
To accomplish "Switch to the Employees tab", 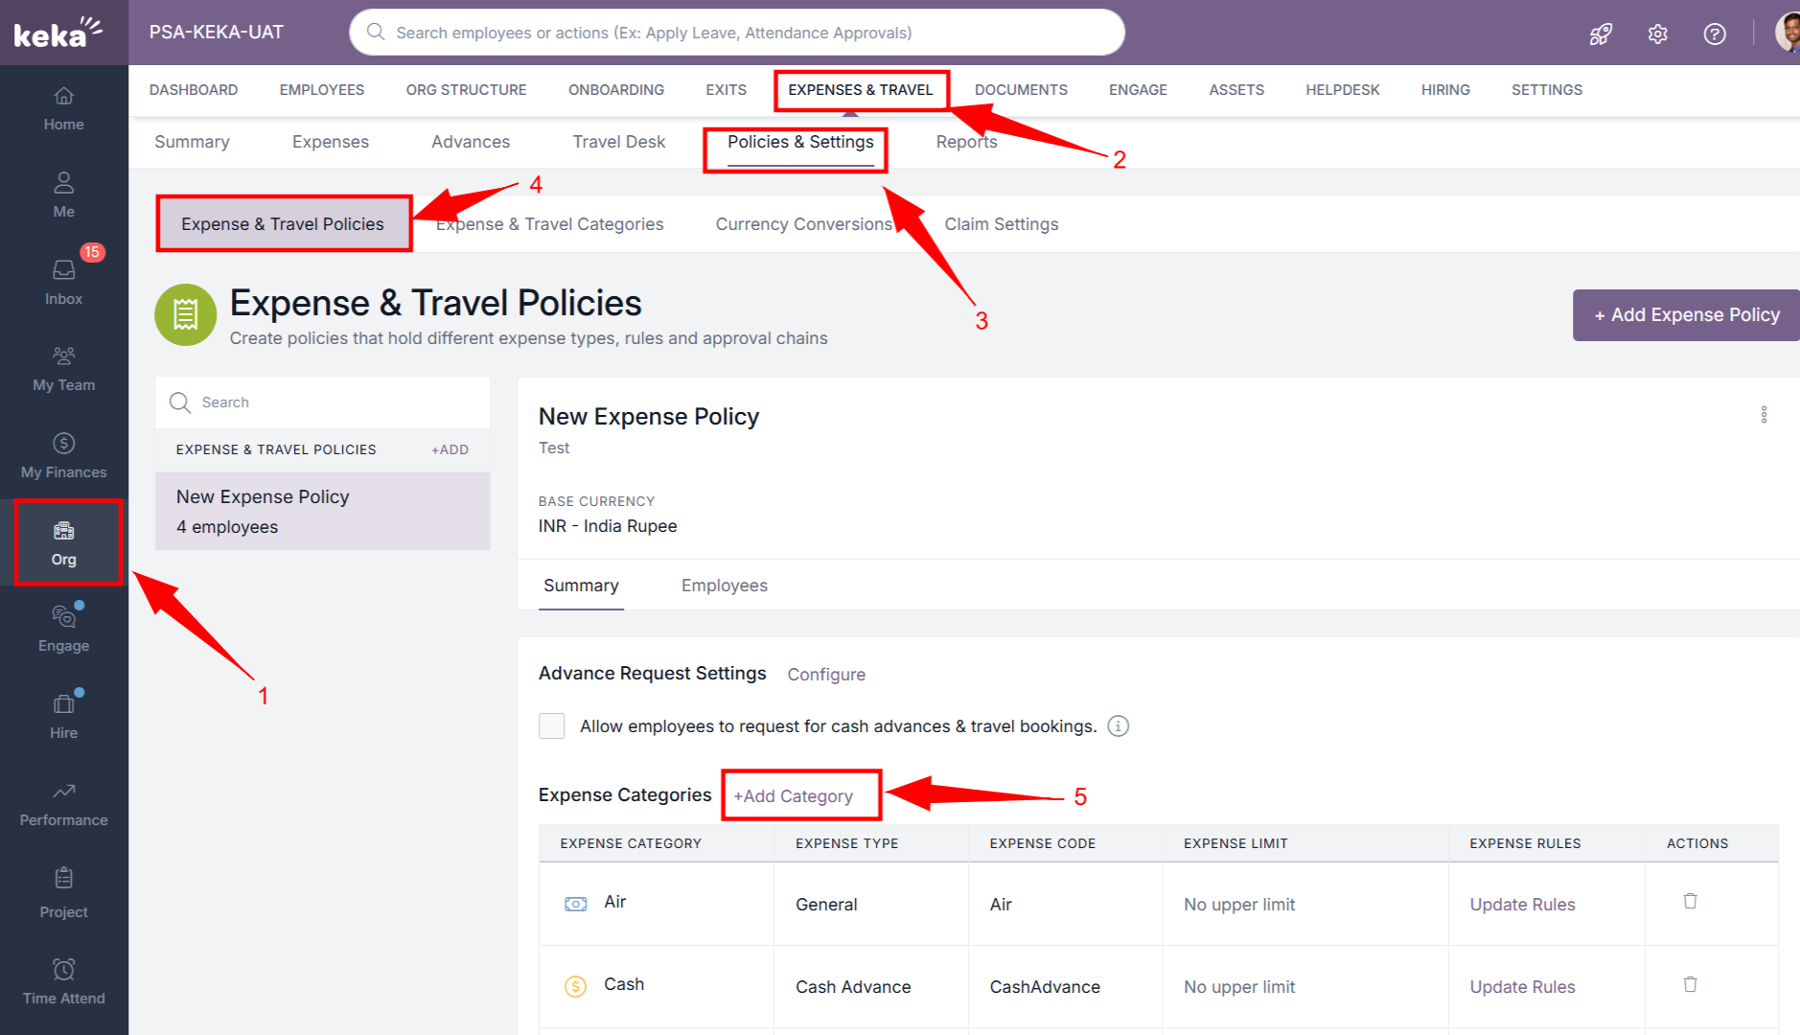I will 724,586.
